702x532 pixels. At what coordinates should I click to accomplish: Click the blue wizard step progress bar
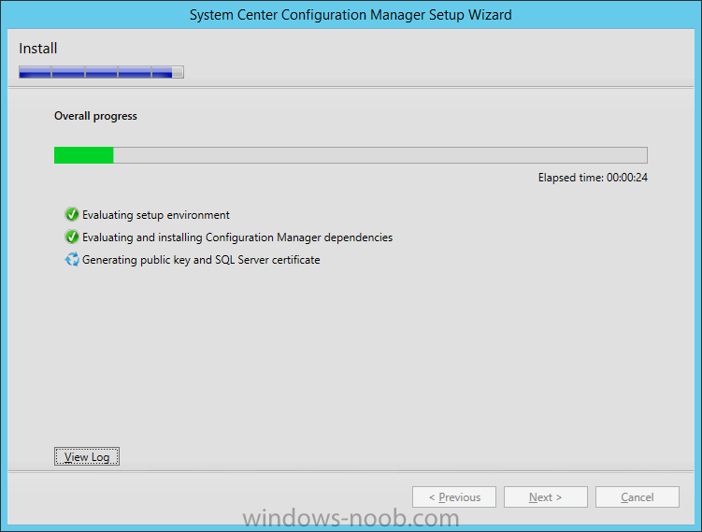click(101, 72)
